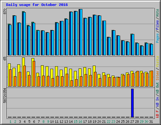This screenshot has width=161, height=125.
Task: Click day label 17 on x-axis
Action: click(x=85, y=122)
